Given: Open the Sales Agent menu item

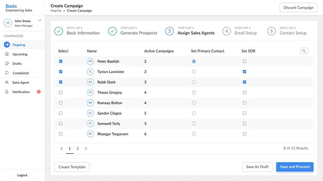Looking at the screenshot, I should click(x=22, y=82).
